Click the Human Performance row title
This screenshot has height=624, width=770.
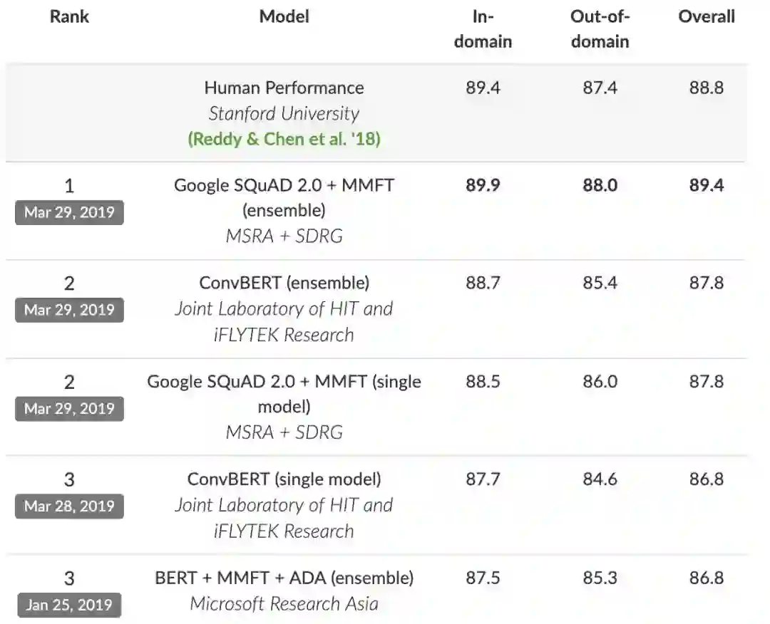click(284, 88)
